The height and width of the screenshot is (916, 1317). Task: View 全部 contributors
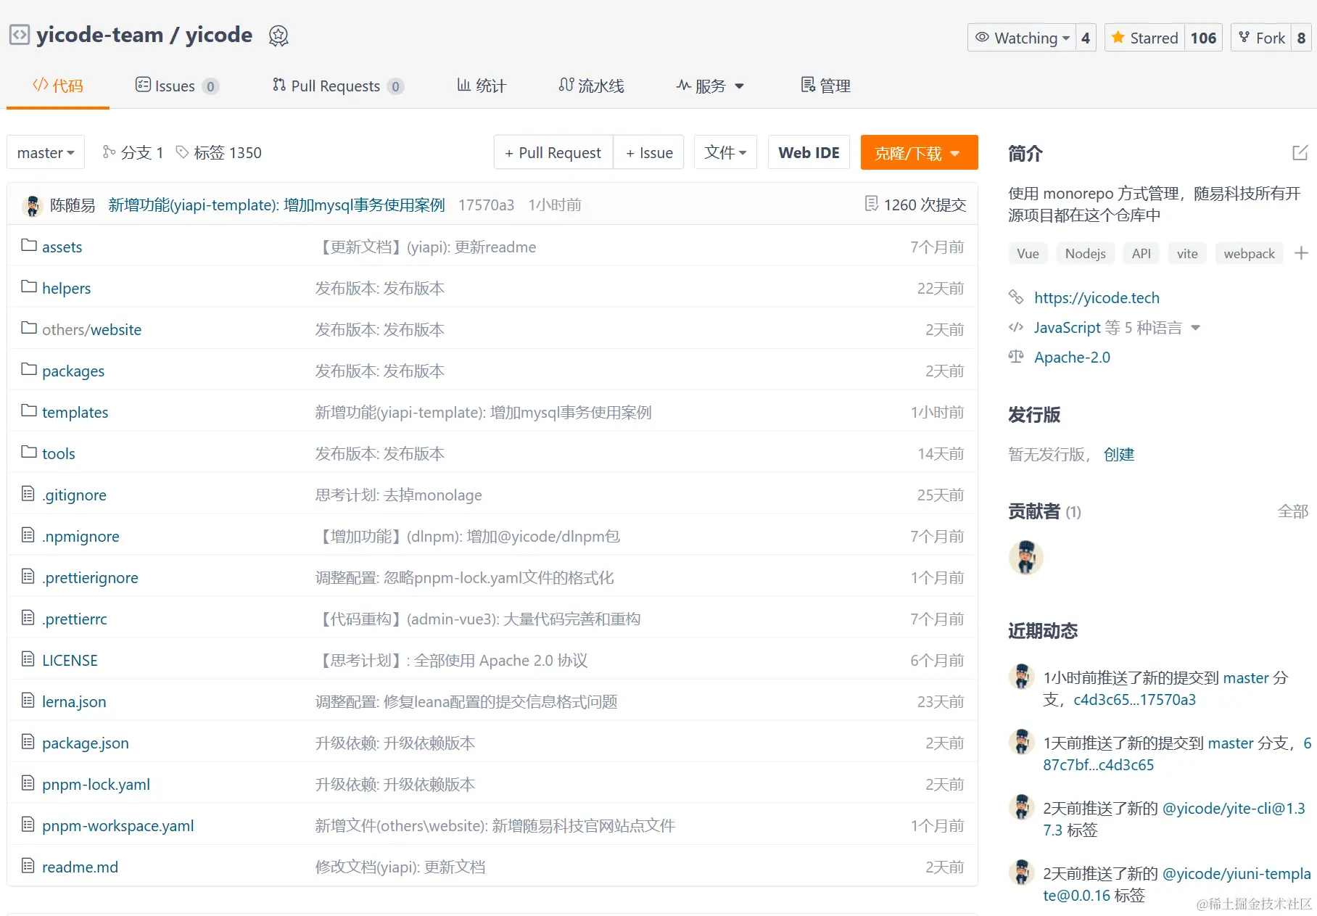click(x=1292, y=511)
